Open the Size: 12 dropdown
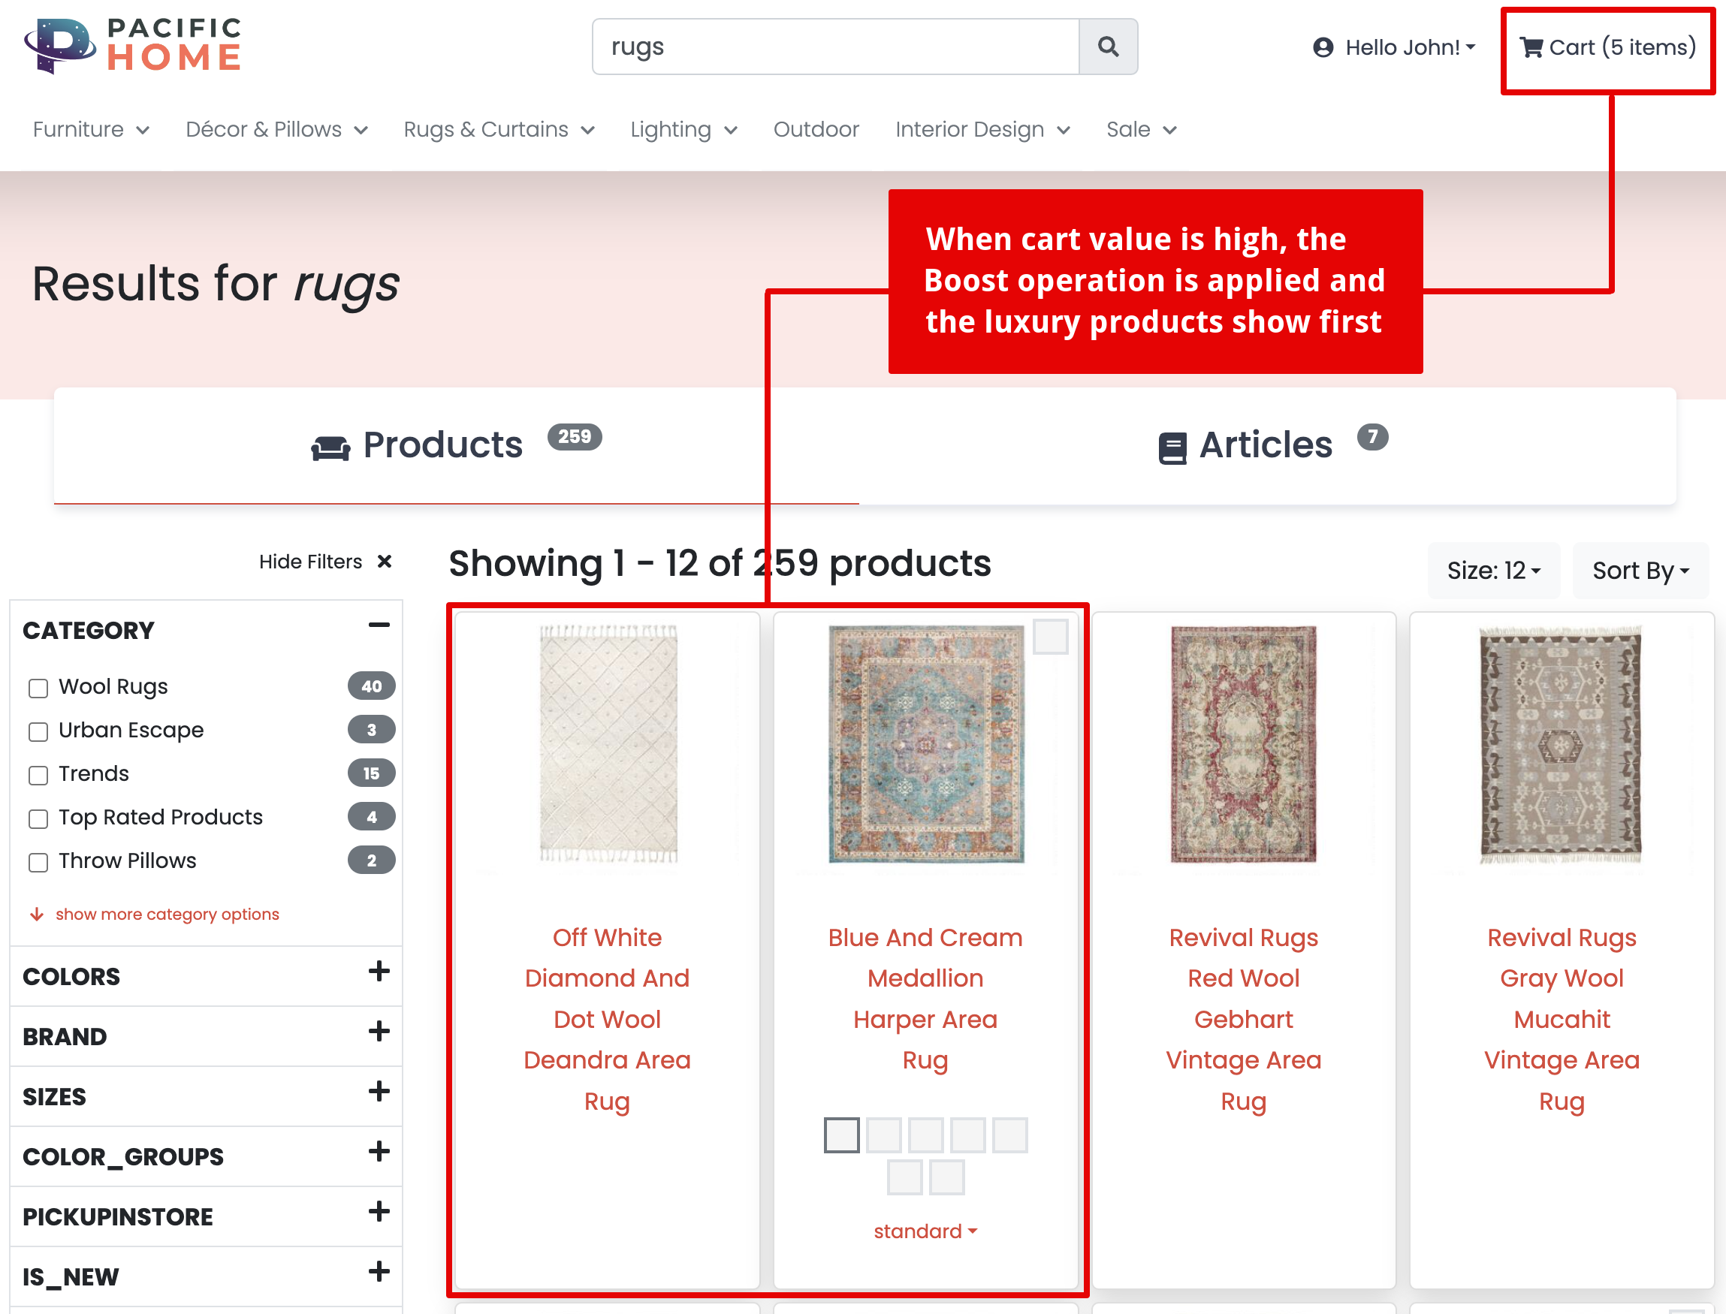This screenshot has height=1314, width=1726. [x=1493, y=570]
